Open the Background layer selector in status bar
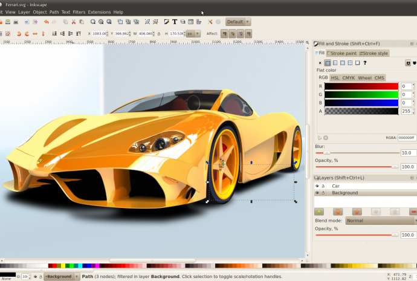This screenshot has width=417, height=281. coord(61,276)
